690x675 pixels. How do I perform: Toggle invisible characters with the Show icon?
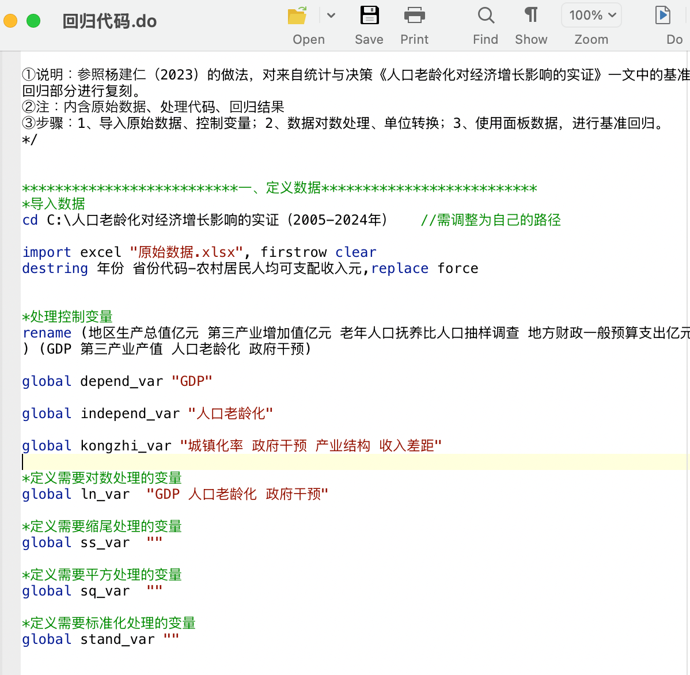pos(531,16)
